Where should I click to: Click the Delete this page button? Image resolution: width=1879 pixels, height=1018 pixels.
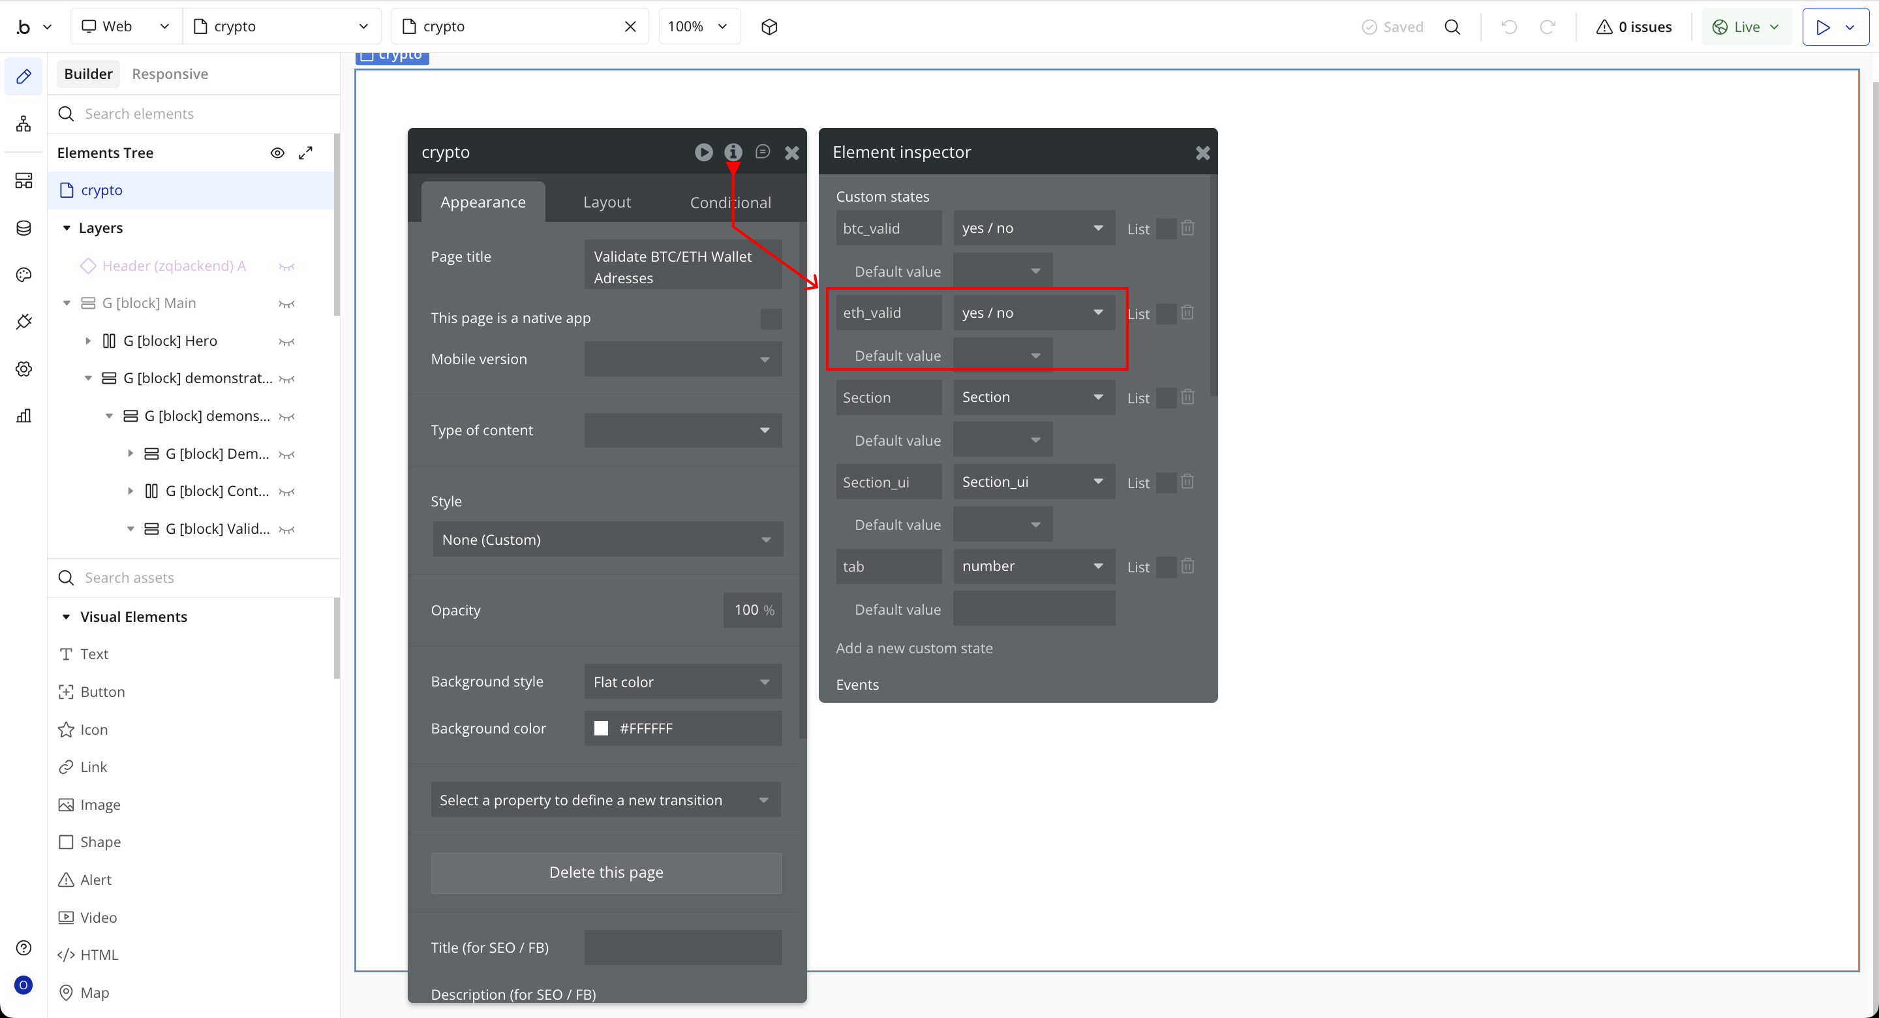605,872
